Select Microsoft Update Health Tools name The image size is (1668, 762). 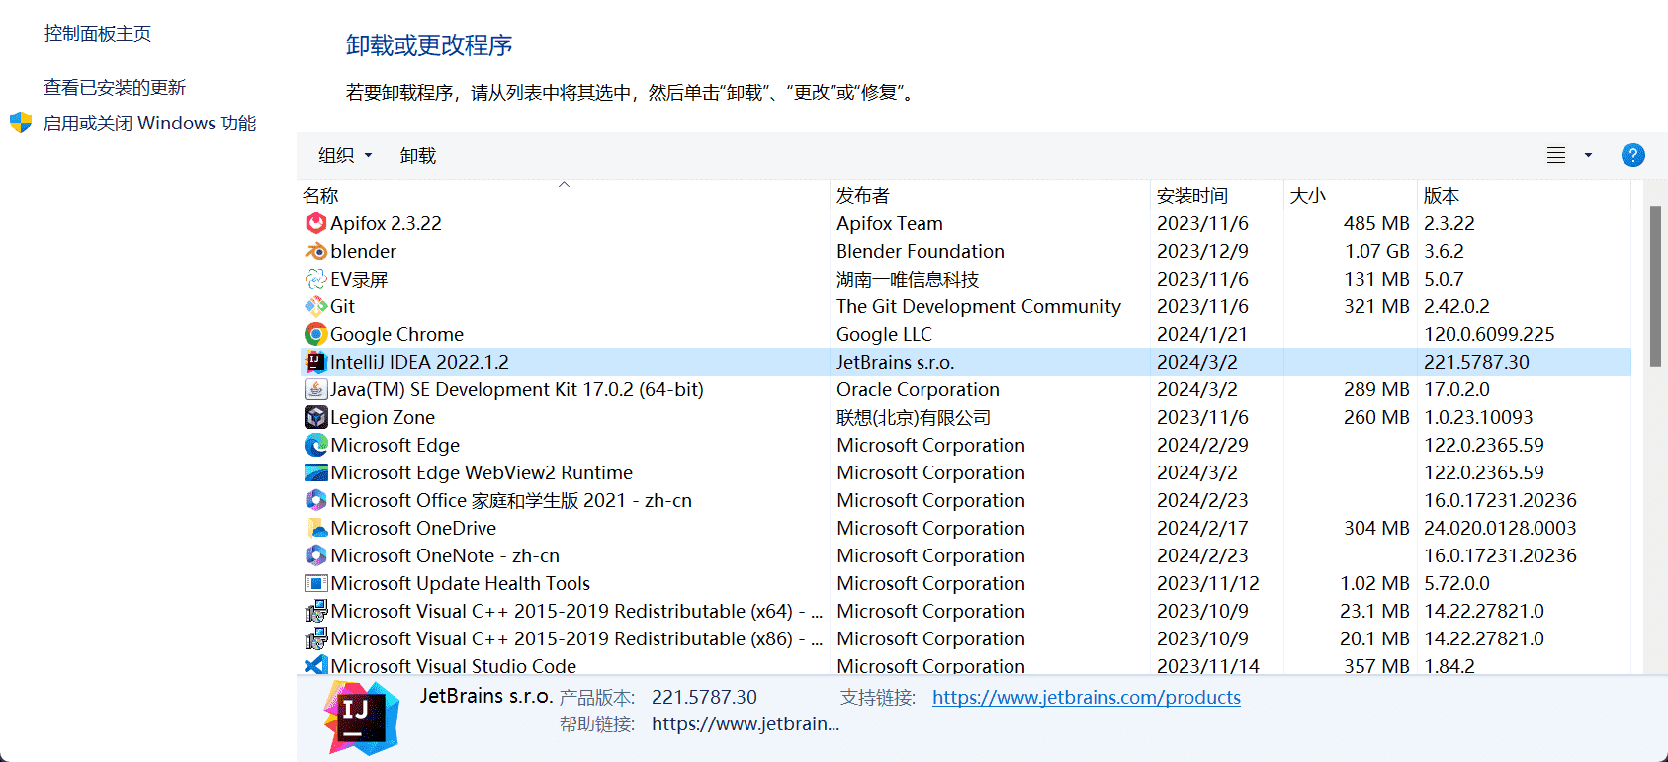tap(460, 583)
